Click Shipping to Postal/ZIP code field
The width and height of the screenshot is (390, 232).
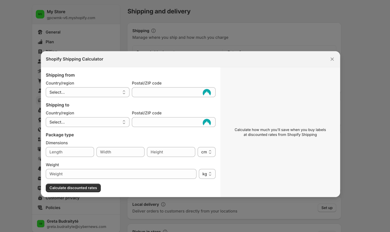pos(174,122)
